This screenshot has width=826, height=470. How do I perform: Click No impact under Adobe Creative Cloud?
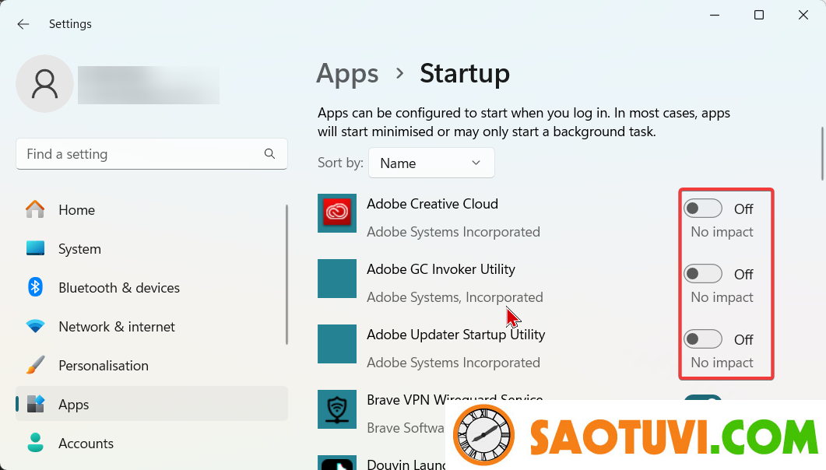click(722, 232)
